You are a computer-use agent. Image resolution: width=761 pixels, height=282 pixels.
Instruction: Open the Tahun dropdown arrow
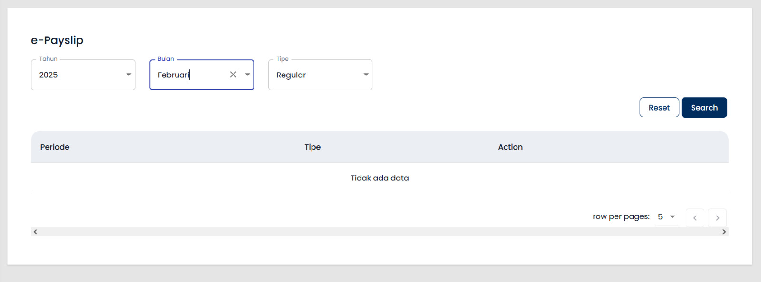pyautogui.click(x=128, y=75)
